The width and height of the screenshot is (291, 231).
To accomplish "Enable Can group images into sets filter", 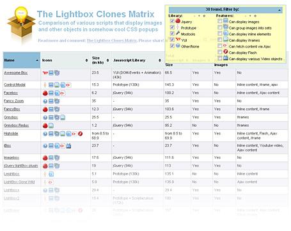I will tap(220, 28).
